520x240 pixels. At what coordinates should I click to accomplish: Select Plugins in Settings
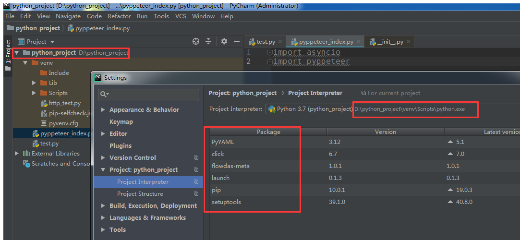click(x=121, y=146)
